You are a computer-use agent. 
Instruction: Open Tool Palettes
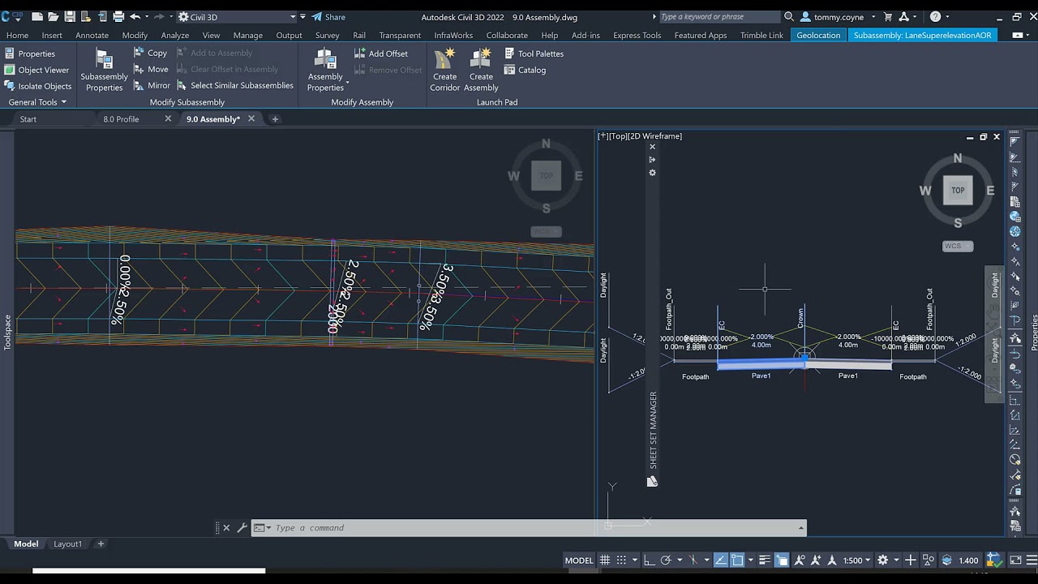coord(534,54)
